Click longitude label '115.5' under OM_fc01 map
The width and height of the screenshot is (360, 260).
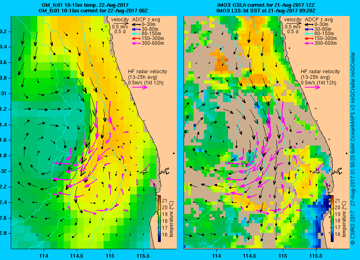pos(143,256)
